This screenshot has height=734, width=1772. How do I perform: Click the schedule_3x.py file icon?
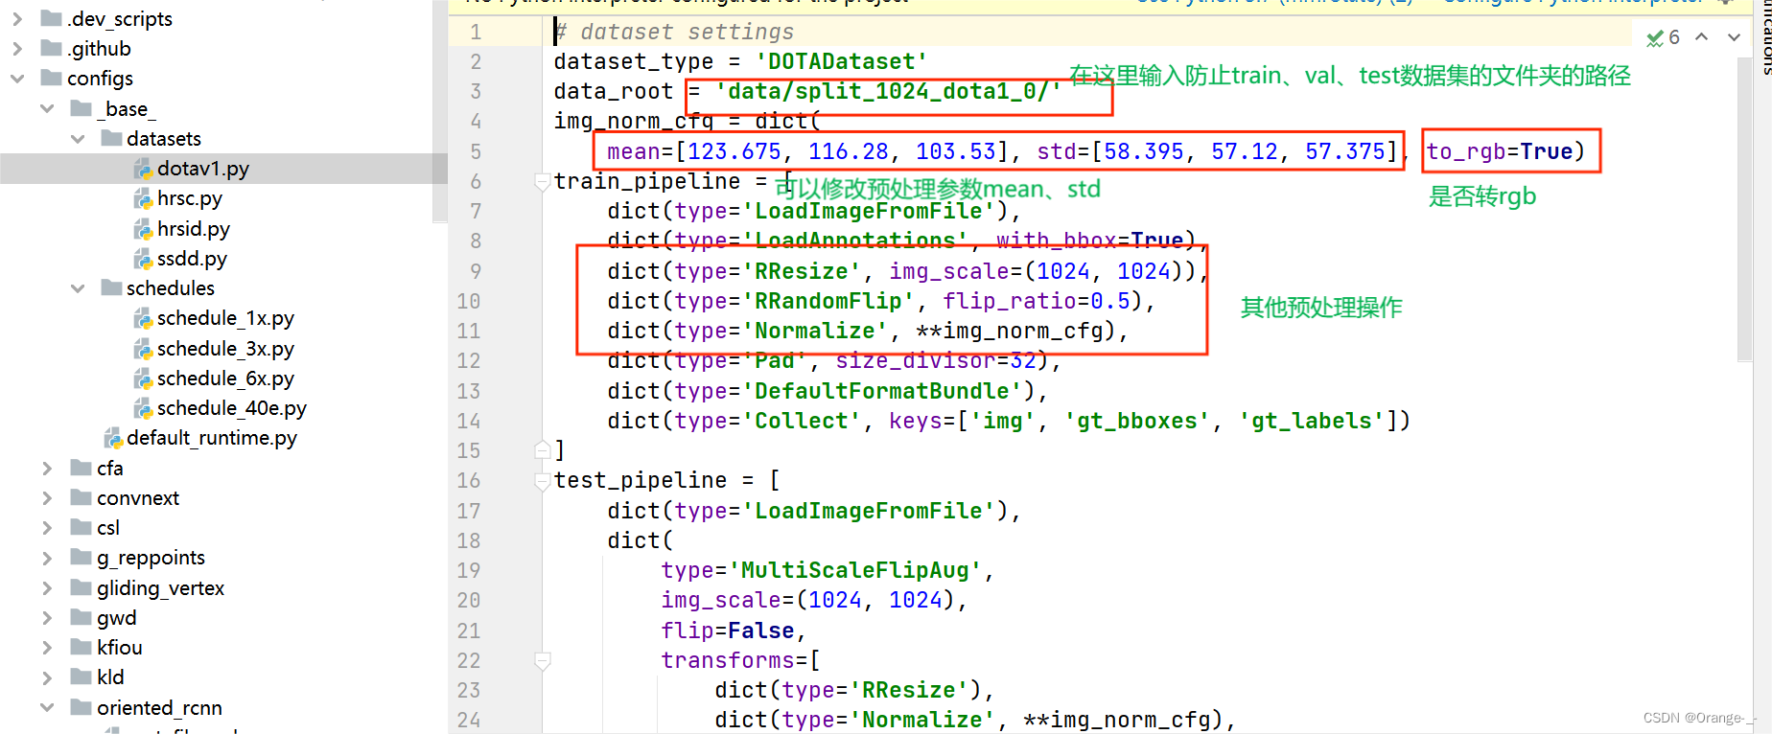coord(143,349)
